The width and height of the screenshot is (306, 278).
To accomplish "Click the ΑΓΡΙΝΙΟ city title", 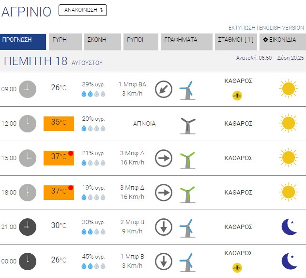I will [x=26, y=12].
